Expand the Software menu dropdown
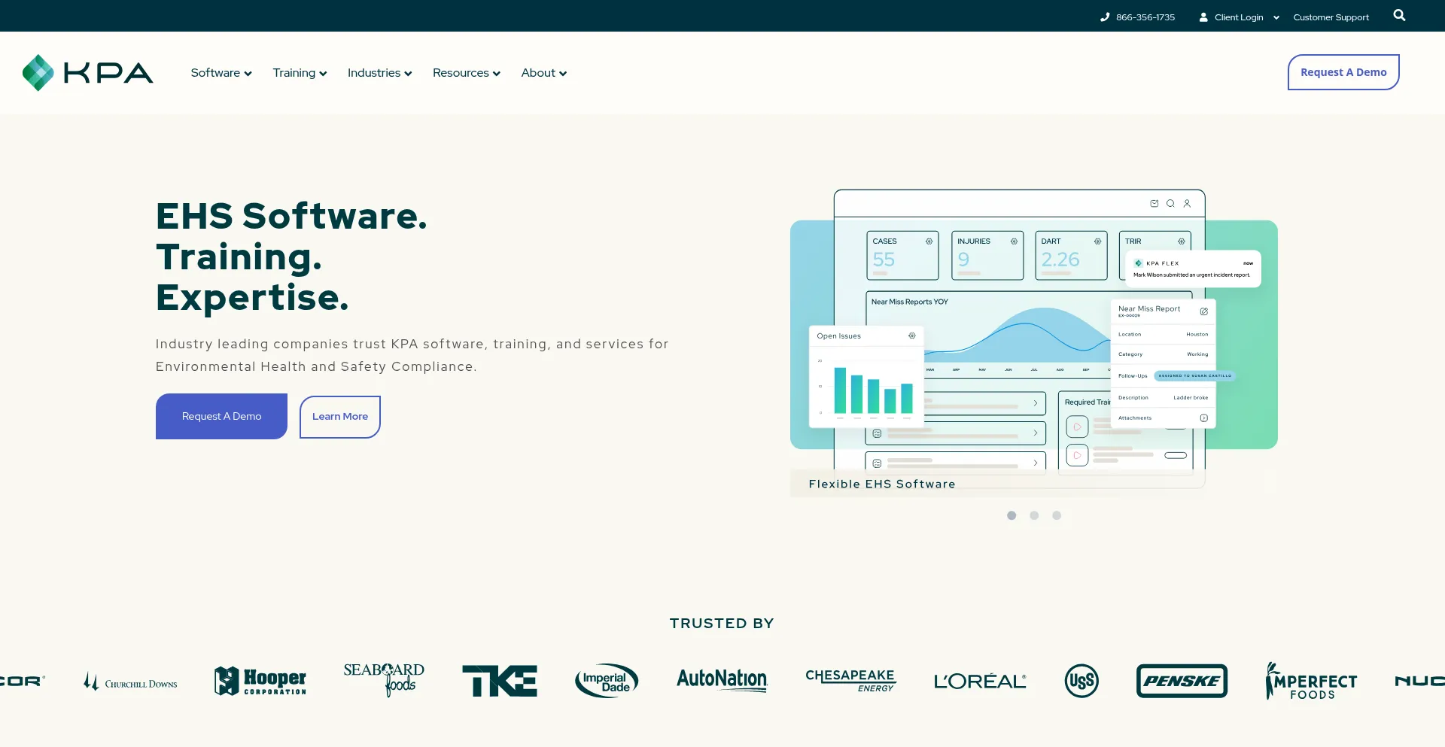The height and width of the screenshot is (747, 1445). (x=221, y=73)
